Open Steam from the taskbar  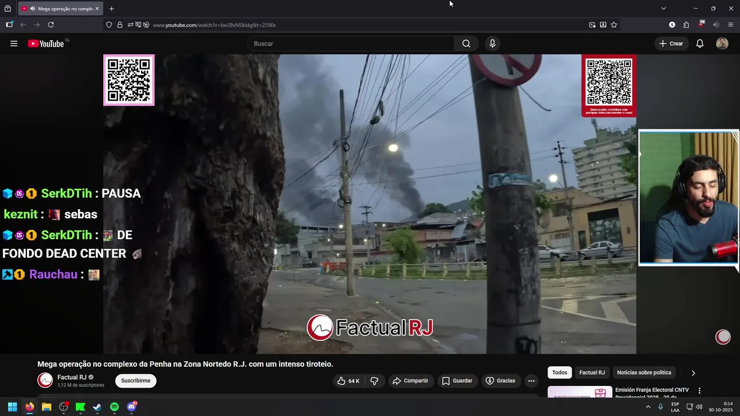click(97, 407)
